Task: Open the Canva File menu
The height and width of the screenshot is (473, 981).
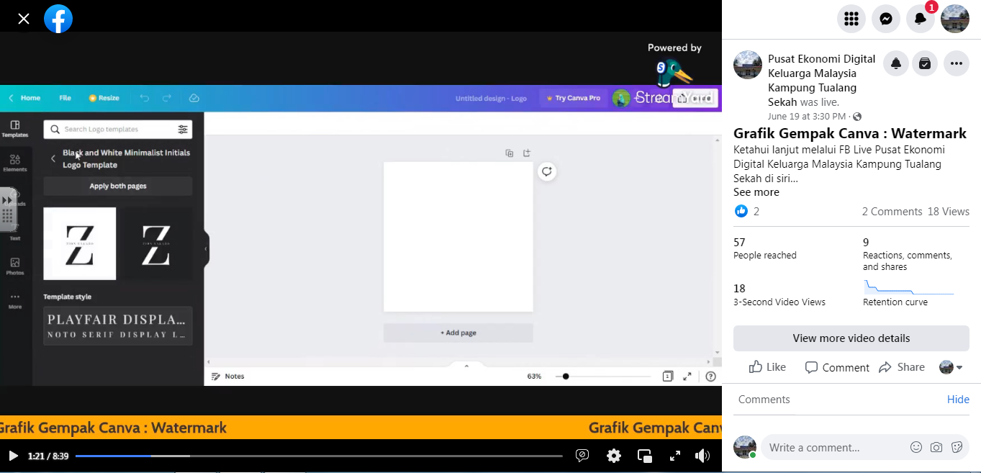Action: pyautogui.click(x=65, y=98)
